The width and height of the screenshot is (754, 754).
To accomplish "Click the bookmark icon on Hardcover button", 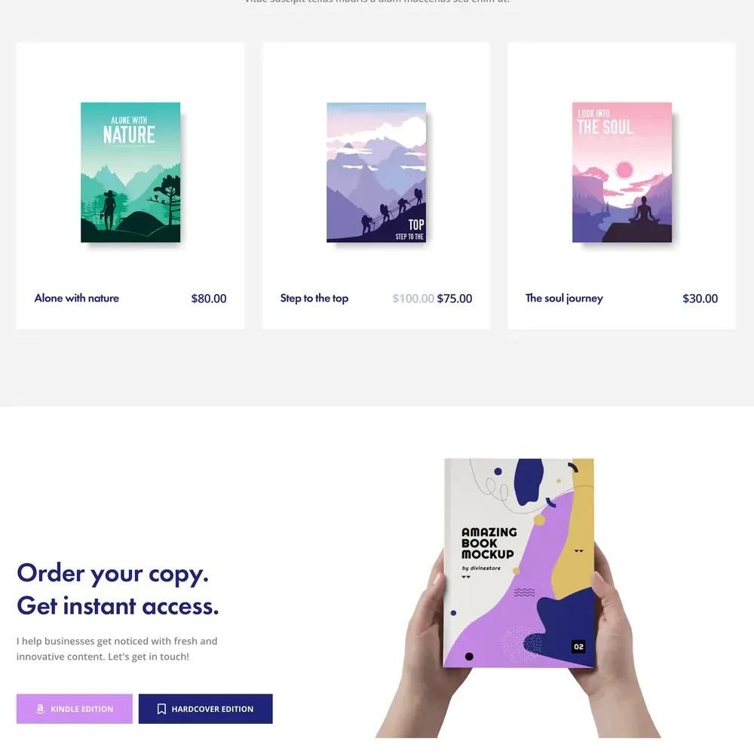I will click(x=161, y=709).
